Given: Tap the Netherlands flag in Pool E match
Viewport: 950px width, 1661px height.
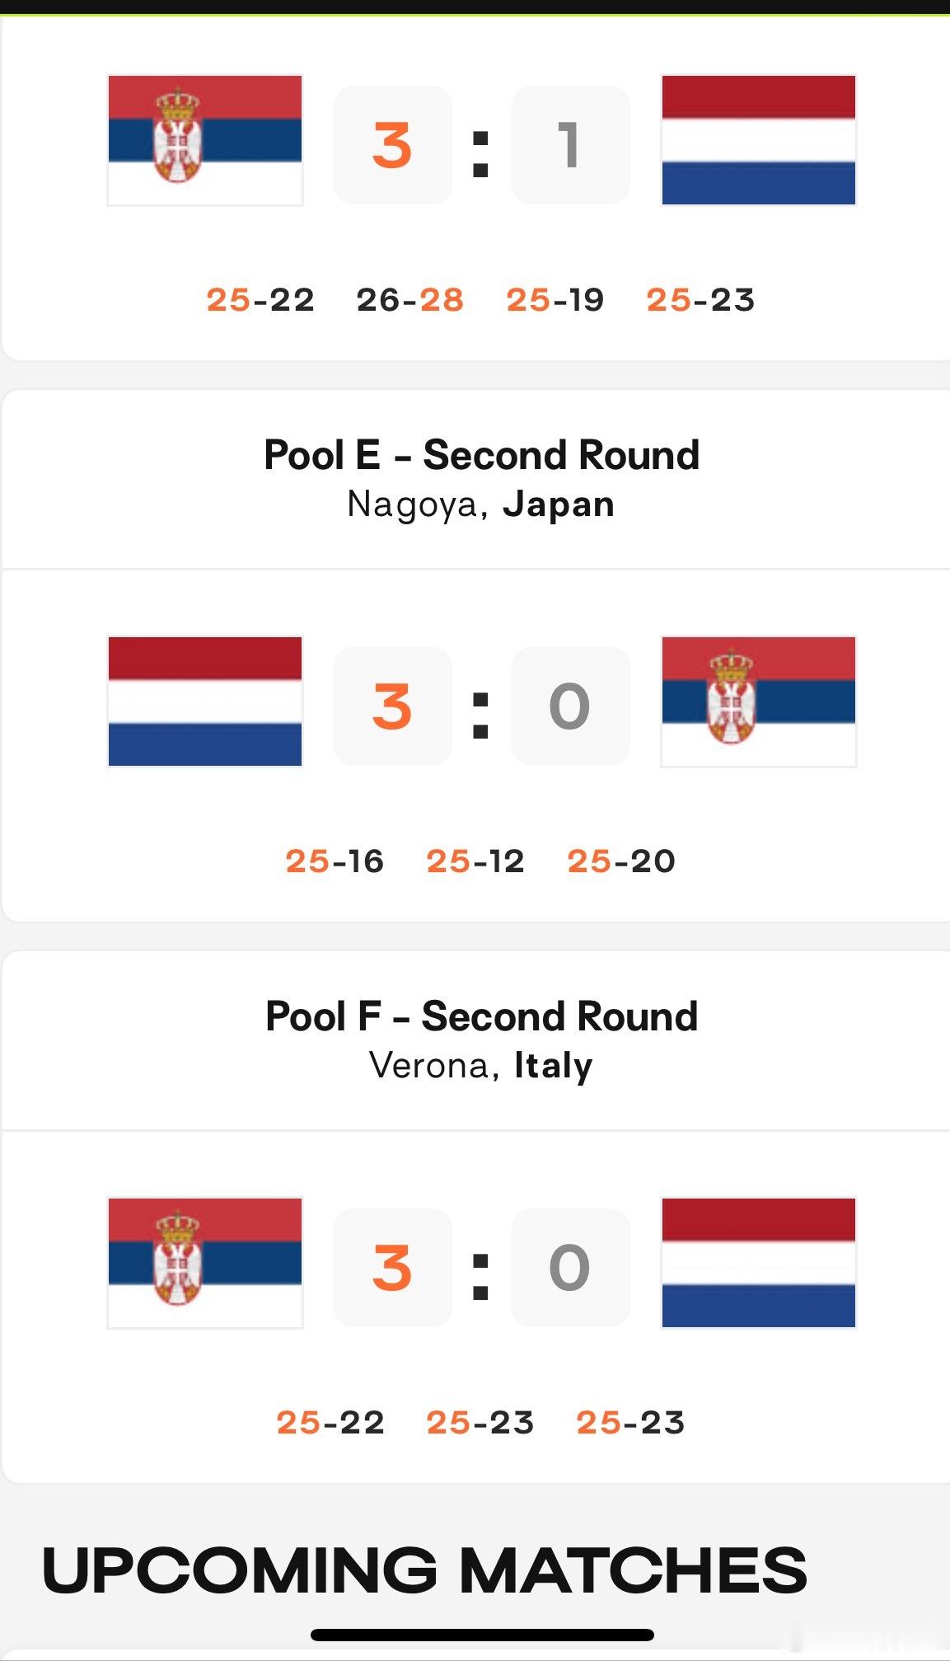Looking at the screenshot, I should coord(205,701).
